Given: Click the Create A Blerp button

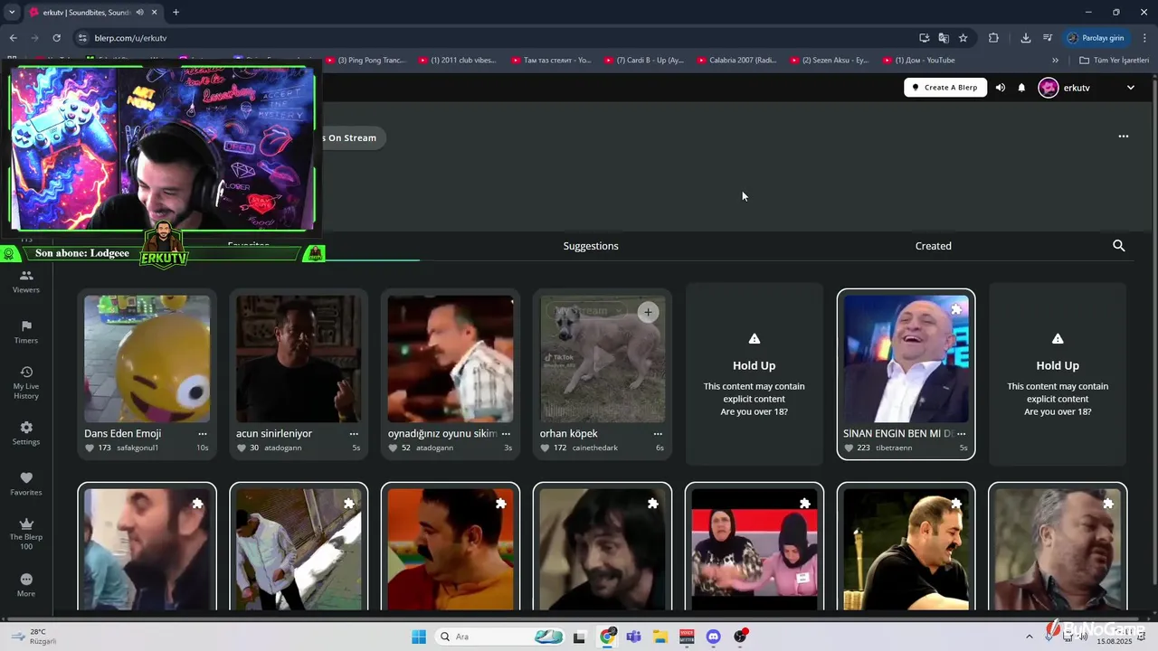Looking at the screenshot, I should pos(944,88).
